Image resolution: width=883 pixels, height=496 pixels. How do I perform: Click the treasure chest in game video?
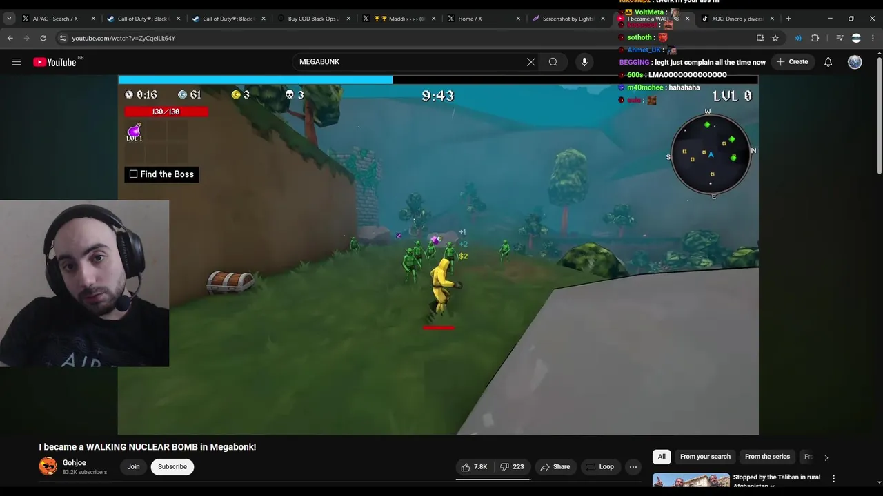[230, 281]
